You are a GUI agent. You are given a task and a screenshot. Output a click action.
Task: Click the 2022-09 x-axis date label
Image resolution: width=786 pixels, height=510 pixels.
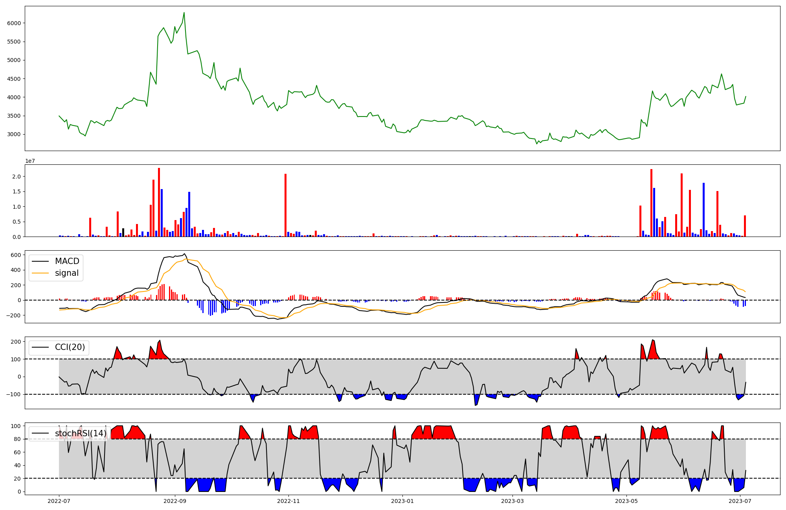(174, 501)
